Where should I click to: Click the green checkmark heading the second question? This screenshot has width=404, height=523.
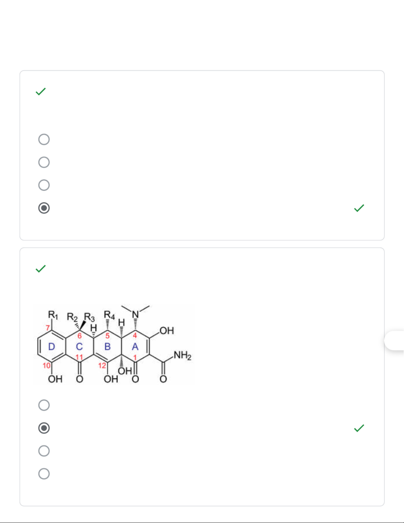[x=41, y=269]
